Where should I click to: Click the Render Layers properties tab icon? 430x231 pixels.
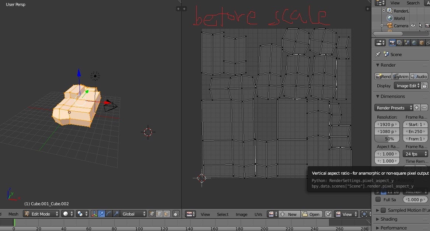pos(399,43)
